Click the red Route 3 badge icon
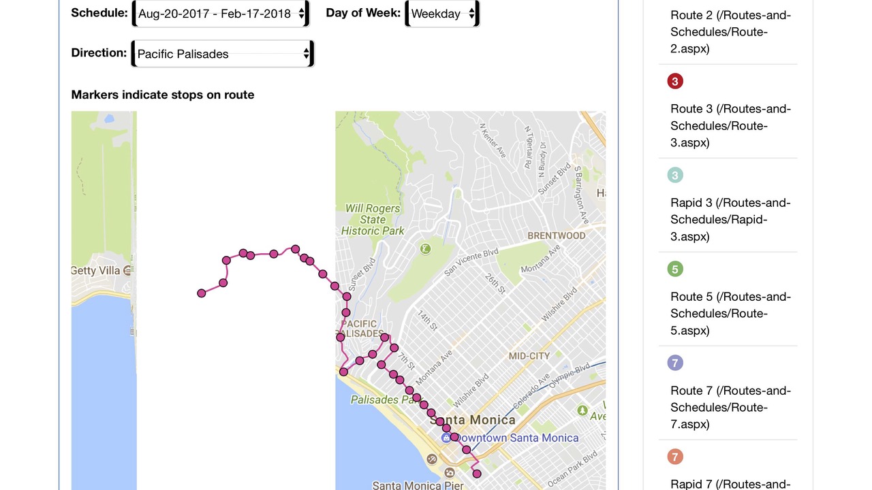Viewport: 872px width, 490px height. click(x=675, y=82)
